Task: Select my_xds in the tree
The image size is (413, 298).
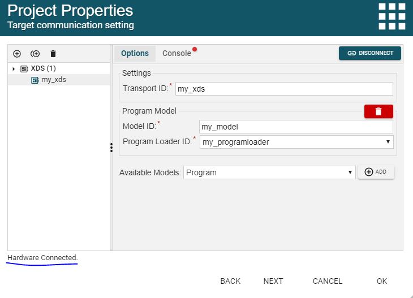Action: [54, 80]
